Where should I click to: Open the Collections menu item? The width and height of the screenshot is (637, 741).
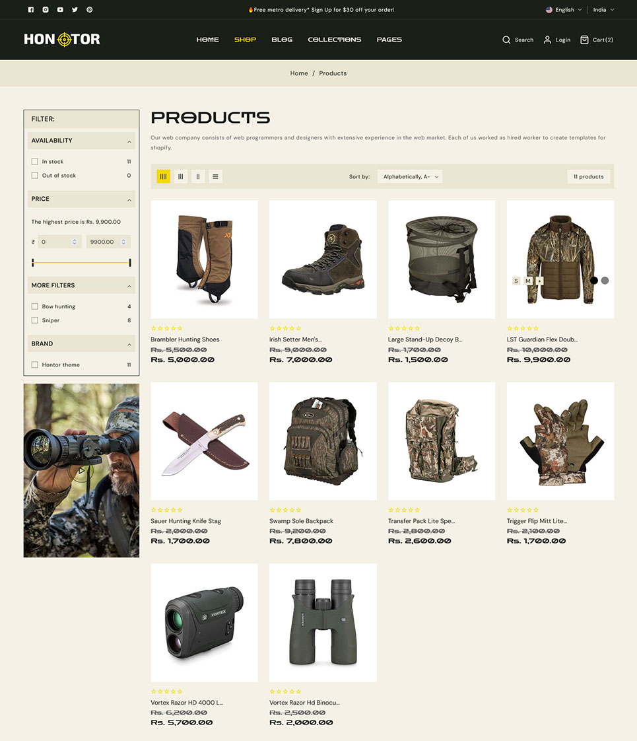tap(334, 40)
